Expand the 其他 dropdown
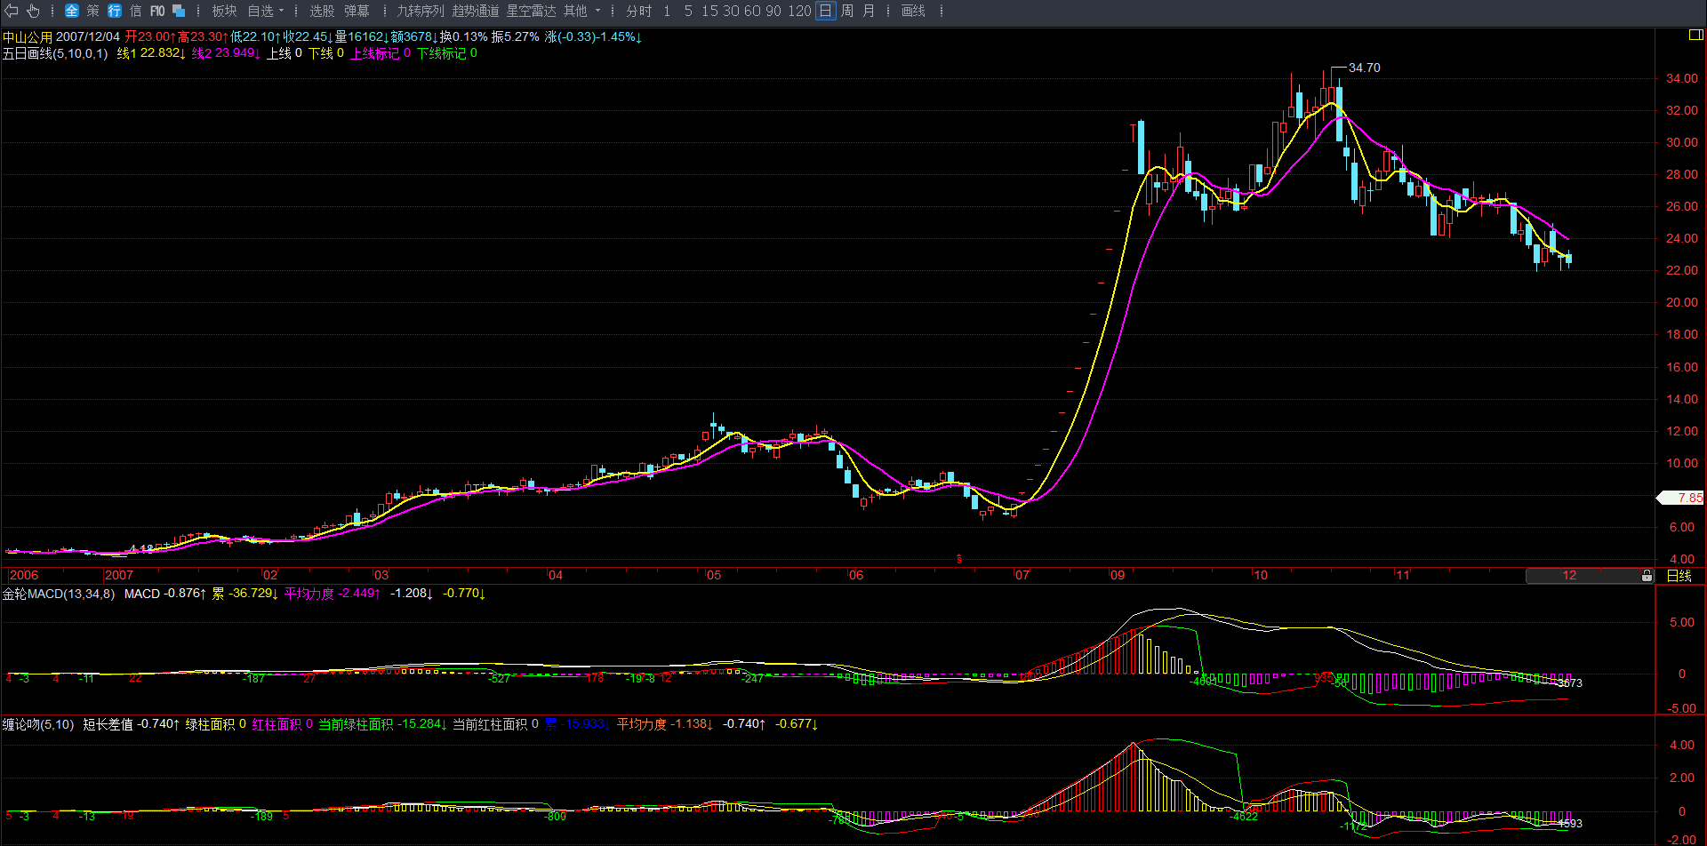Image resolution: width=1707 pixels, height=846 pixels. [582, 11]
